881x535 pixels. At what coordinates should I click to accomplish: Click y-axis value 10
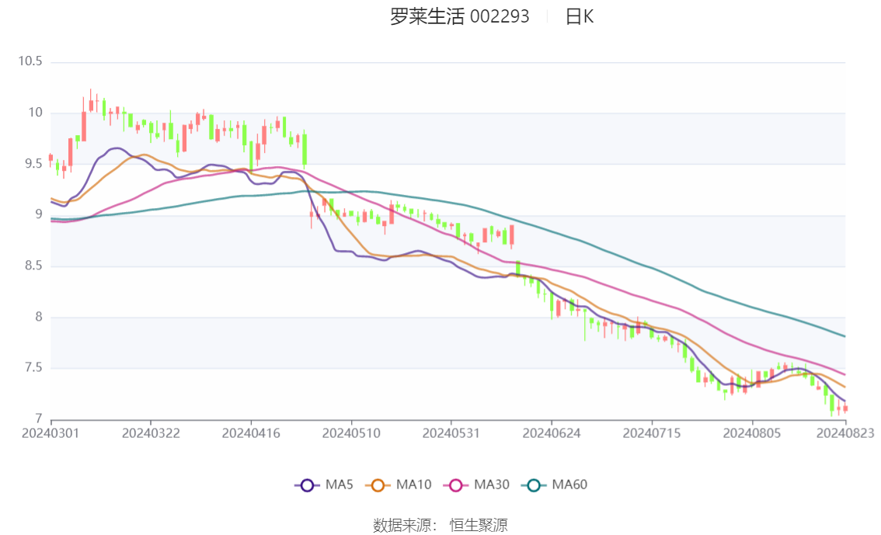[36, 113]
